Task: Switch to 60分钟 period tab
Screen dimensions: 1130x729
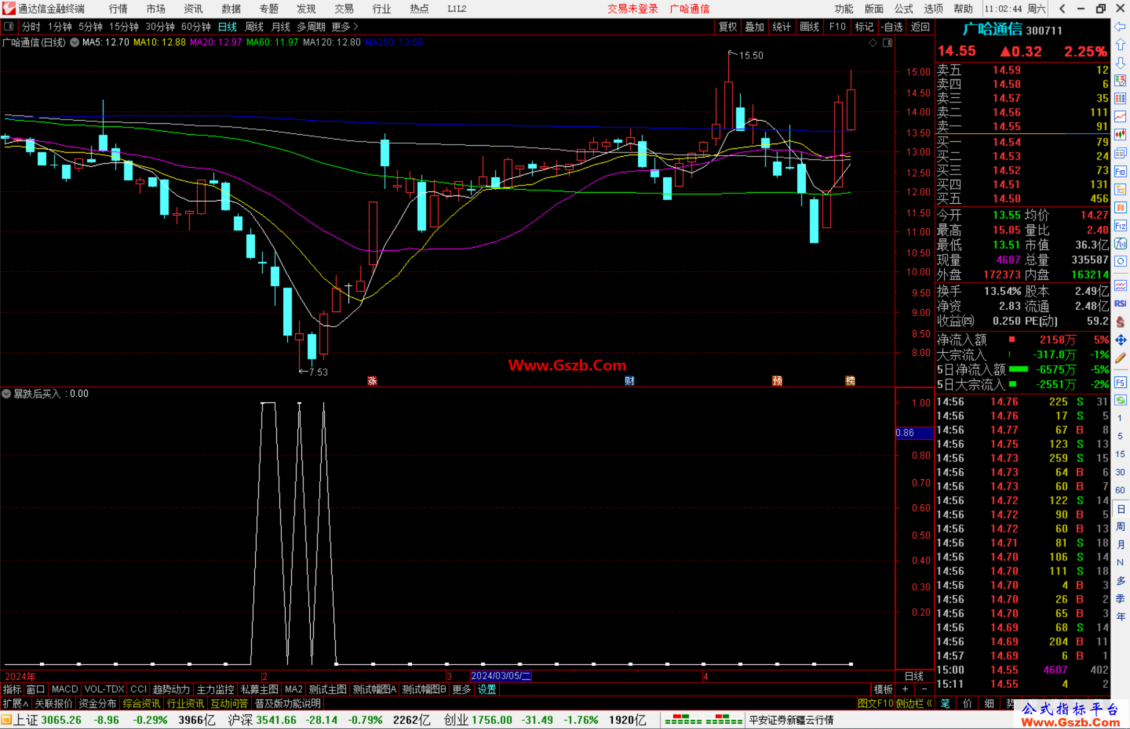Action: click(x=196, y=27)
